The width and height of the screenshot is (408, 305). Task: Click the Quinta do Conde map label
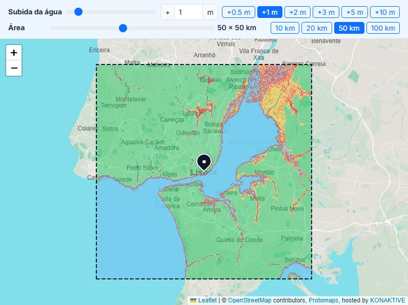[239, 240]
